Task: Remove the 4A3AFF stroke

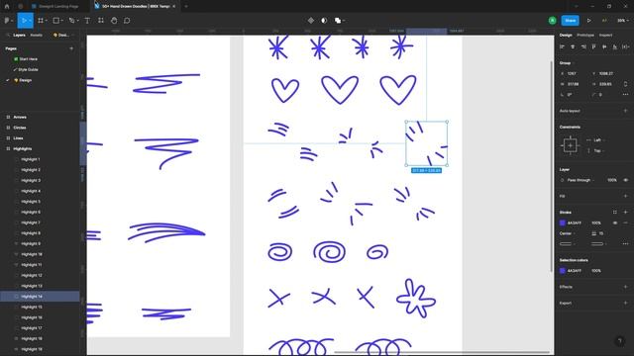Action: [x=625, y=222]
